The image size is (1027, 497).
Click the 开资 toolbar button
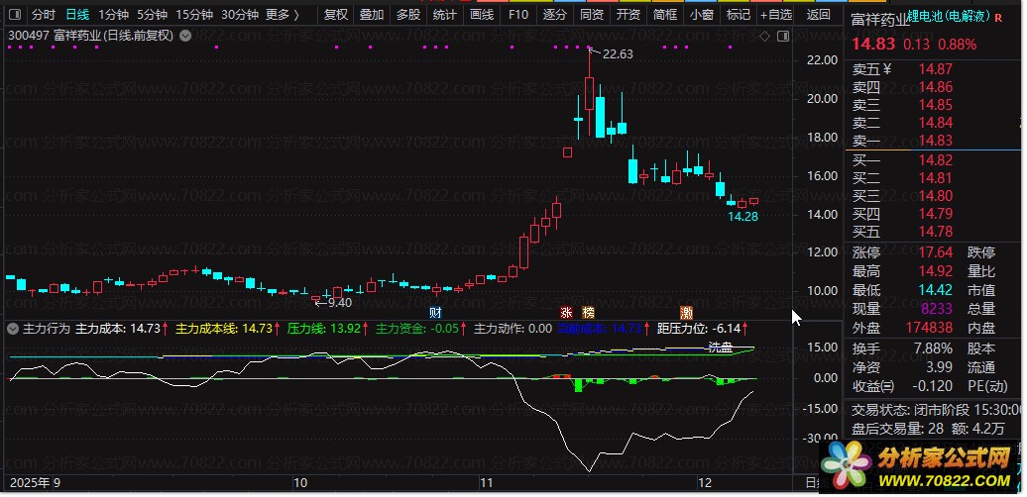point(628,15)
